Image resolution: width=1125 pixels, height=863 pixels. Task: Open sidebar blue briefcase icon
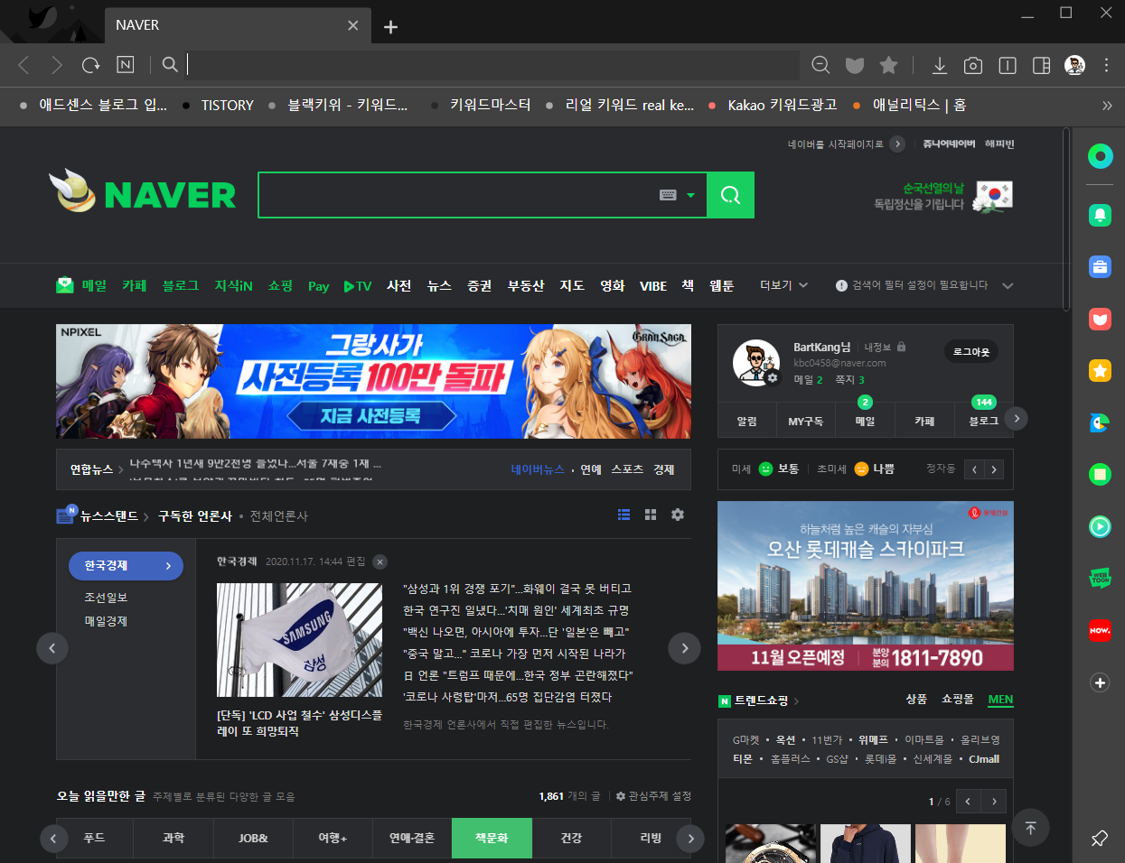point(1100,266)
